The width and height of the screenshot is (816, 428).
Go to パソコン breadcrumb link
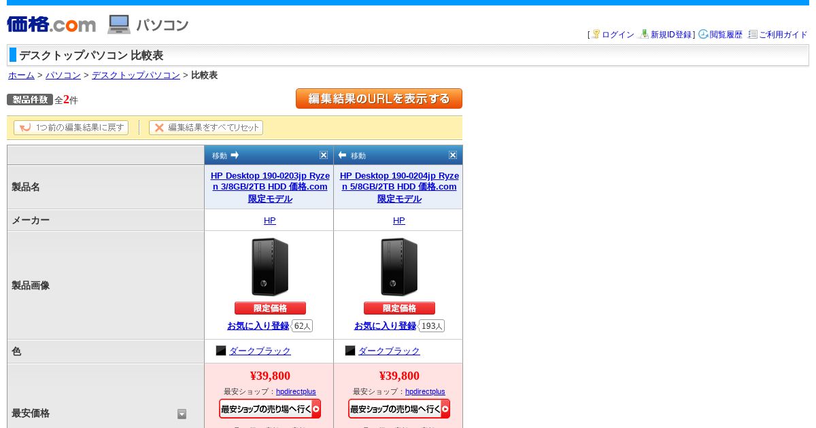pyautogui.click(x=63, y=75)
